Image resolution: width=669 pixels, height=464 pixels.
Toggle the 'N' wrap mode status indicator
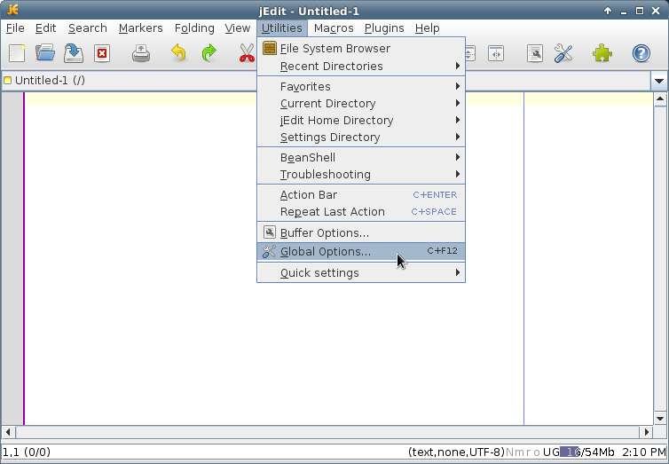point(509,452)
